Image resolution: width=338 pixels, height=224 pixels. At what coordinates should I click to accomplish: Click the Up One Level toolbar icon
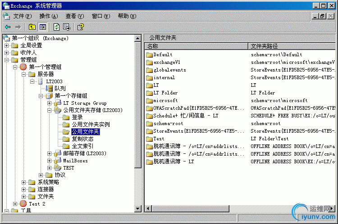(x=32, y=27)
